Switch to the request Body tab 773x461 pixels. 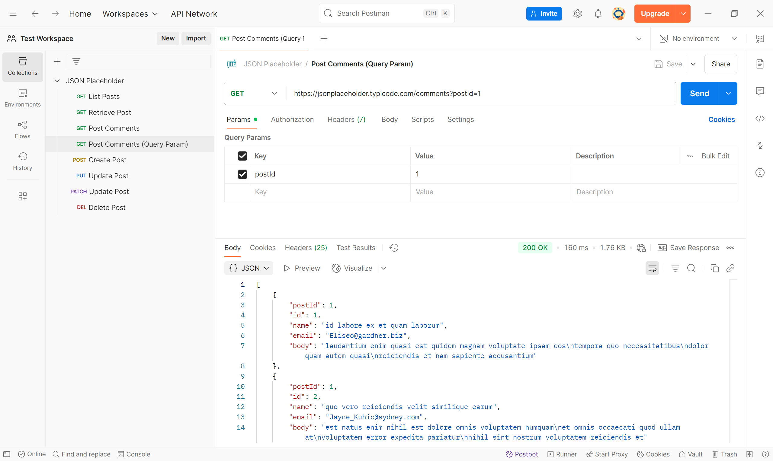coord(390,119)
